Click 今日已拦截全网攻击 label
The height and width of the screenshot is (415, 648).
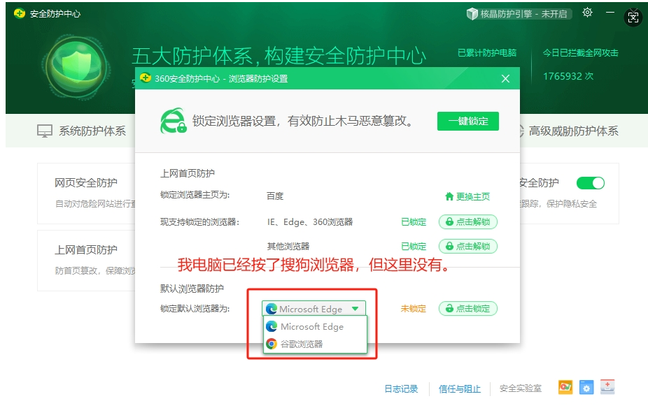580,53
